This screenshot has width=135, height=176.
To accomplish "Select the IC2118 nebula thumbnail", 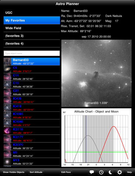I will [7, 131].
